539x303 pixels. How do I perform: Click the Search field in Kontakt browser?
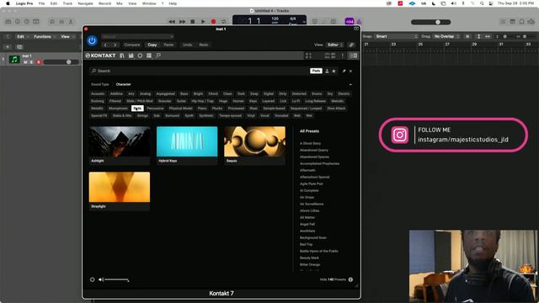200,71
